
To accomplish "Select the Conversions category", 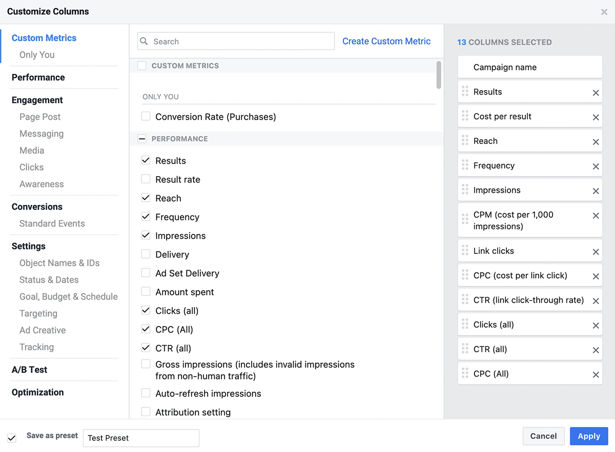I will (x=37, y=207).
